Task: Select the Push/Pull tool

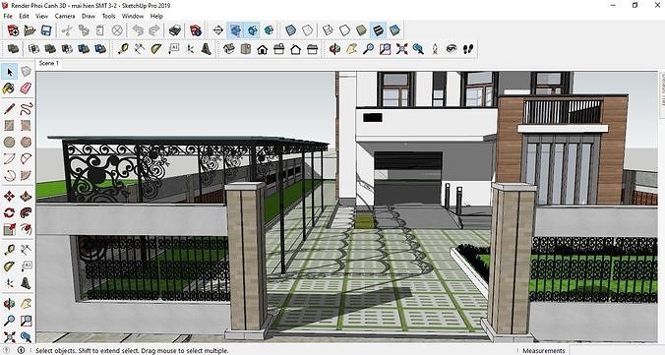Action: [x=26, y=197]
